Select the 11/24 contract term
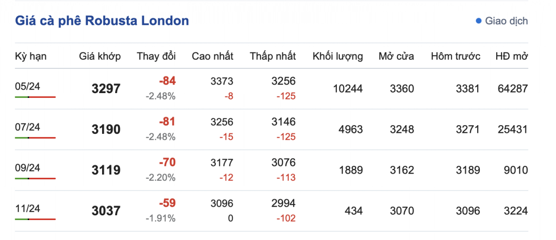Screen dimensions: 556x240 pos(28,208)
